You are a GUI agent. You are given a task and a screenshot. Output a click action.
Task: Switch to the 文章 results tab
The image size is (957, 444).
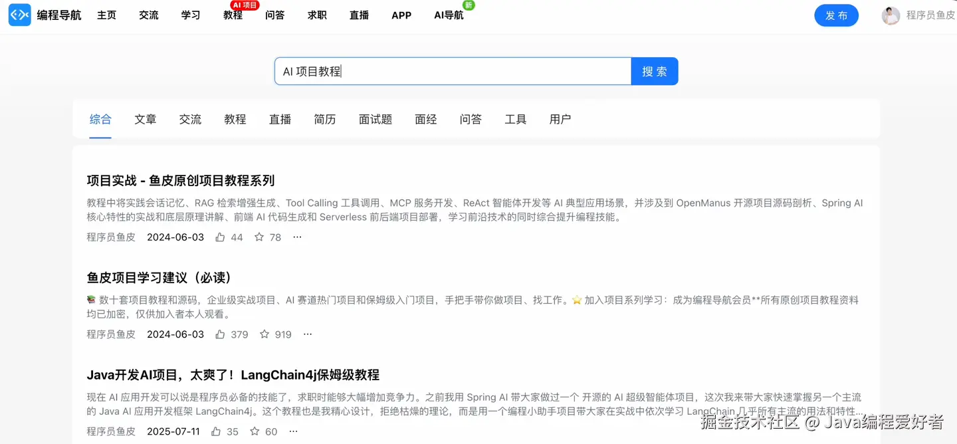146,120
